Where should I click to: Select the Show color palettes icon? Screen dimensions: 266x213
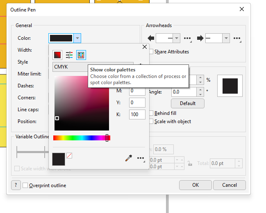[81, 55]
